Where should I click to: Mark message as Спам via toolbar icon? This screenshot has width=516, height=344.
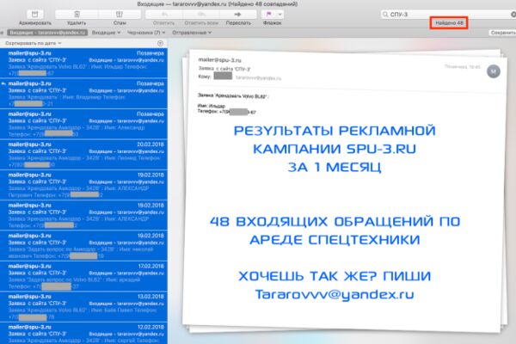point(120,14)
